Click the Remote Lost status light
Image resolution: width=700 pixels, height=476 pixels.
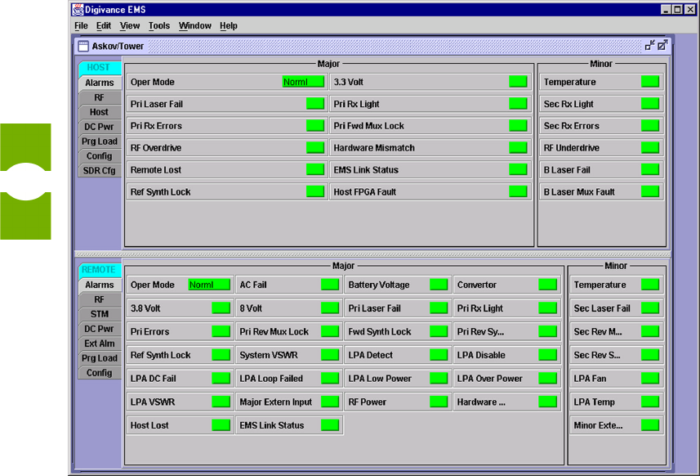[x=315, y=169]
